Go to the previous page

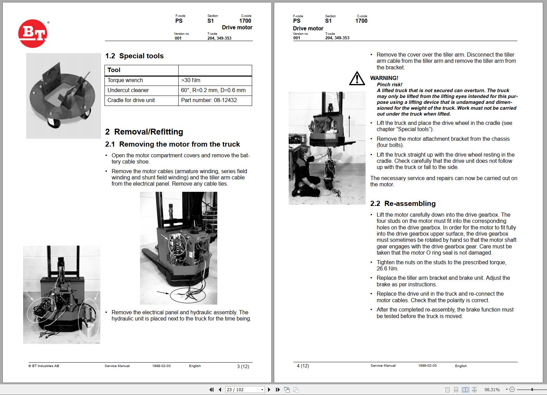[220, 389]
